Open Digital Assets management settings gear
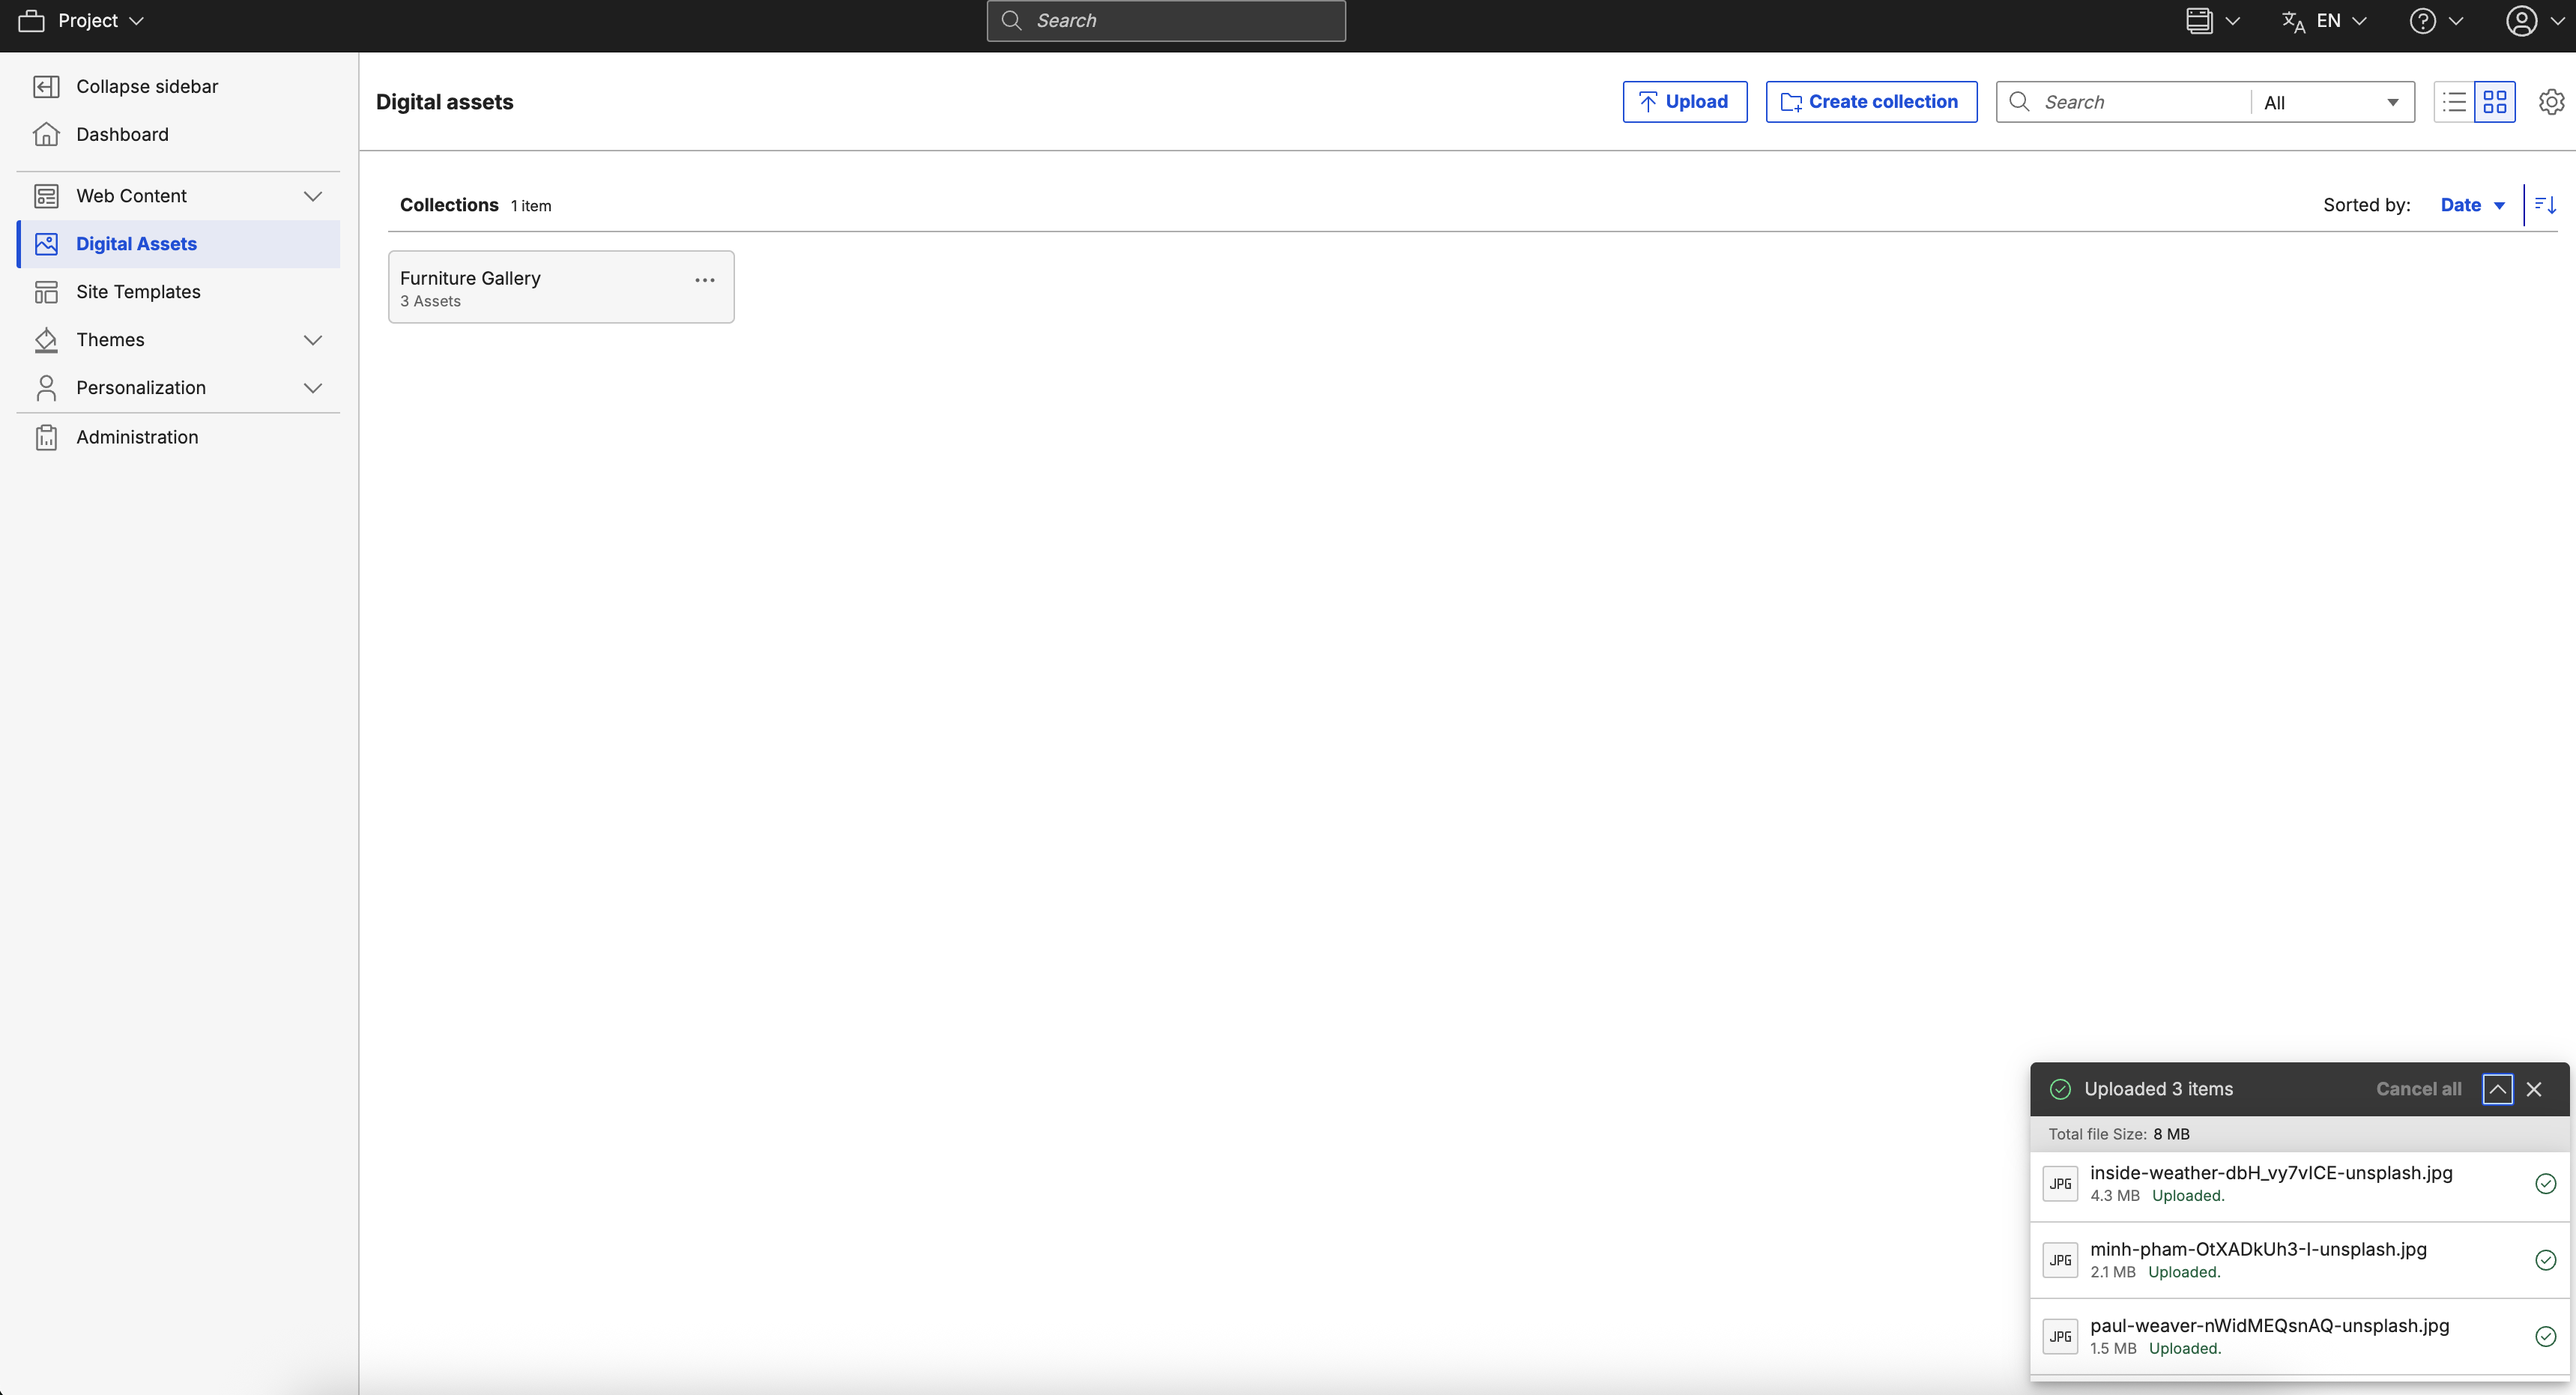The width and height of the screenshot is (2576, 1395). click(x=2552, y=101)
